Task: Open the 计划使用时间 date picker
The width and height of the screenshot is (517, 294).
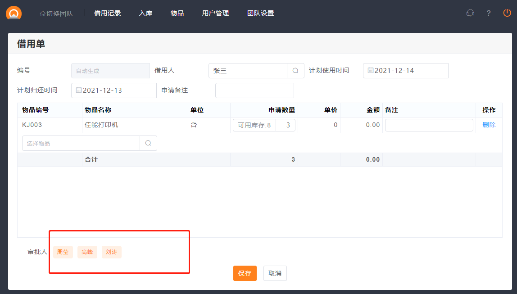Action: [x=405, y=71]
